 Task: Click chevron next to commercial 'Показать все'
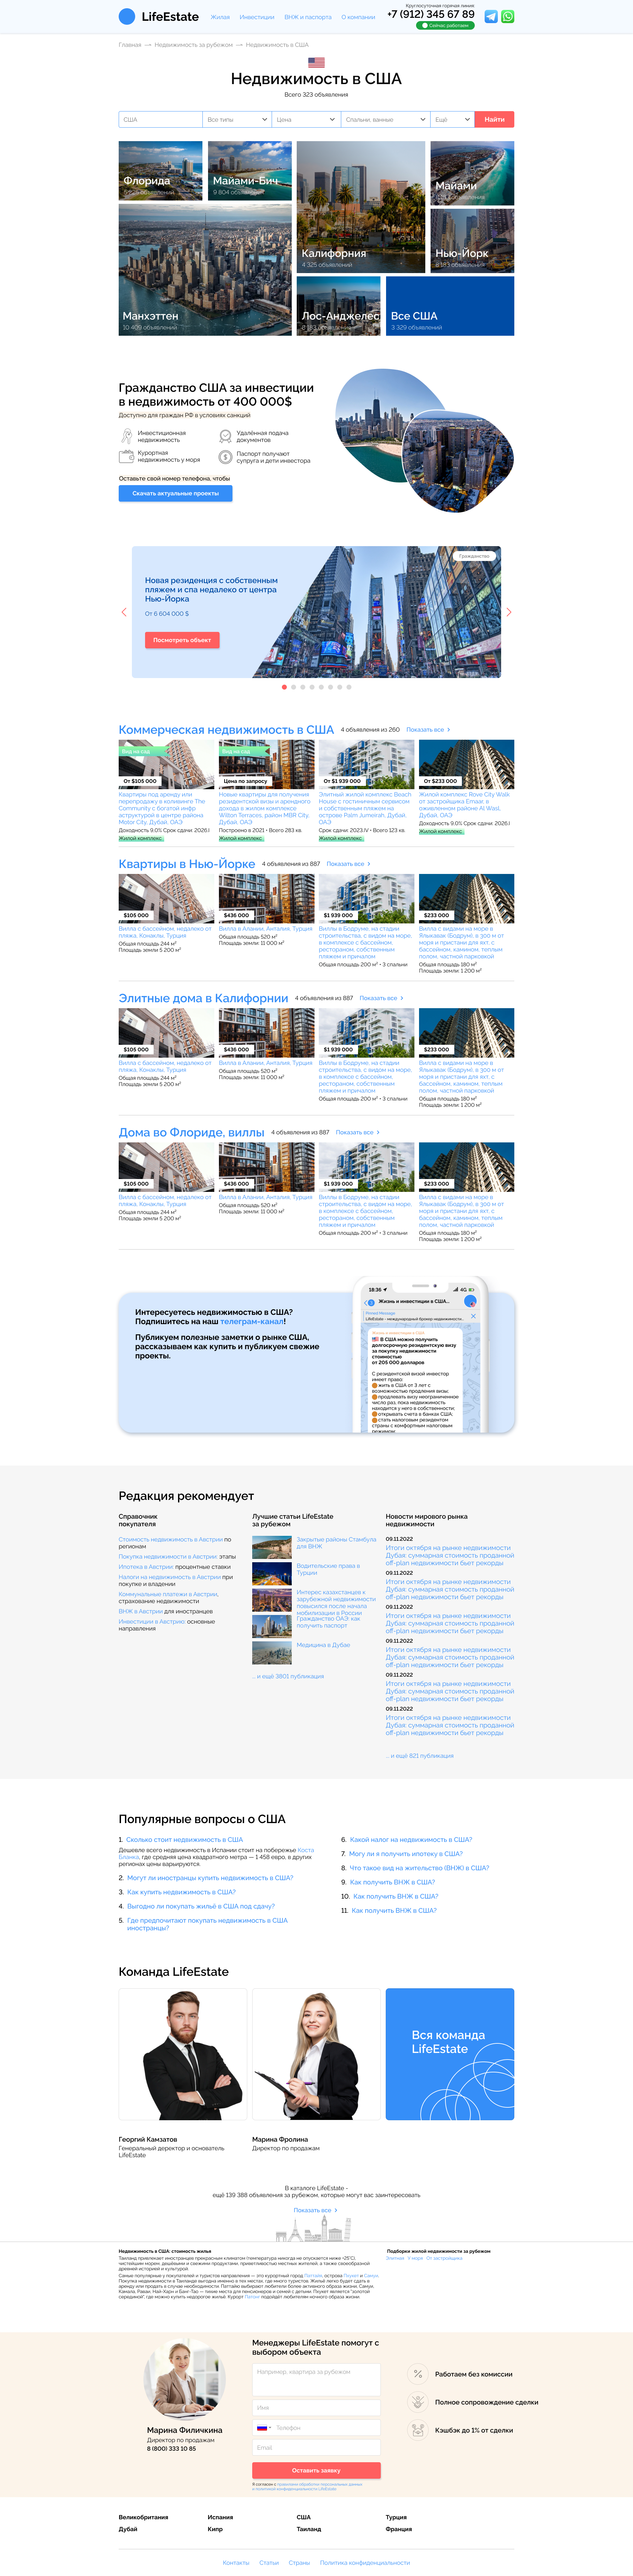pyautogui.click(x=449, y=730)
